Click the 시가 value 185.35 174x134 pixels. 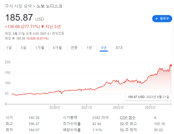click(x=34, y=118)
